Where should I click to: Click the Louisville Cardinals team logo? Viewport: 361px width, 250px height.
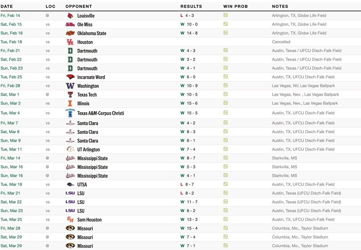click(70, 16)
